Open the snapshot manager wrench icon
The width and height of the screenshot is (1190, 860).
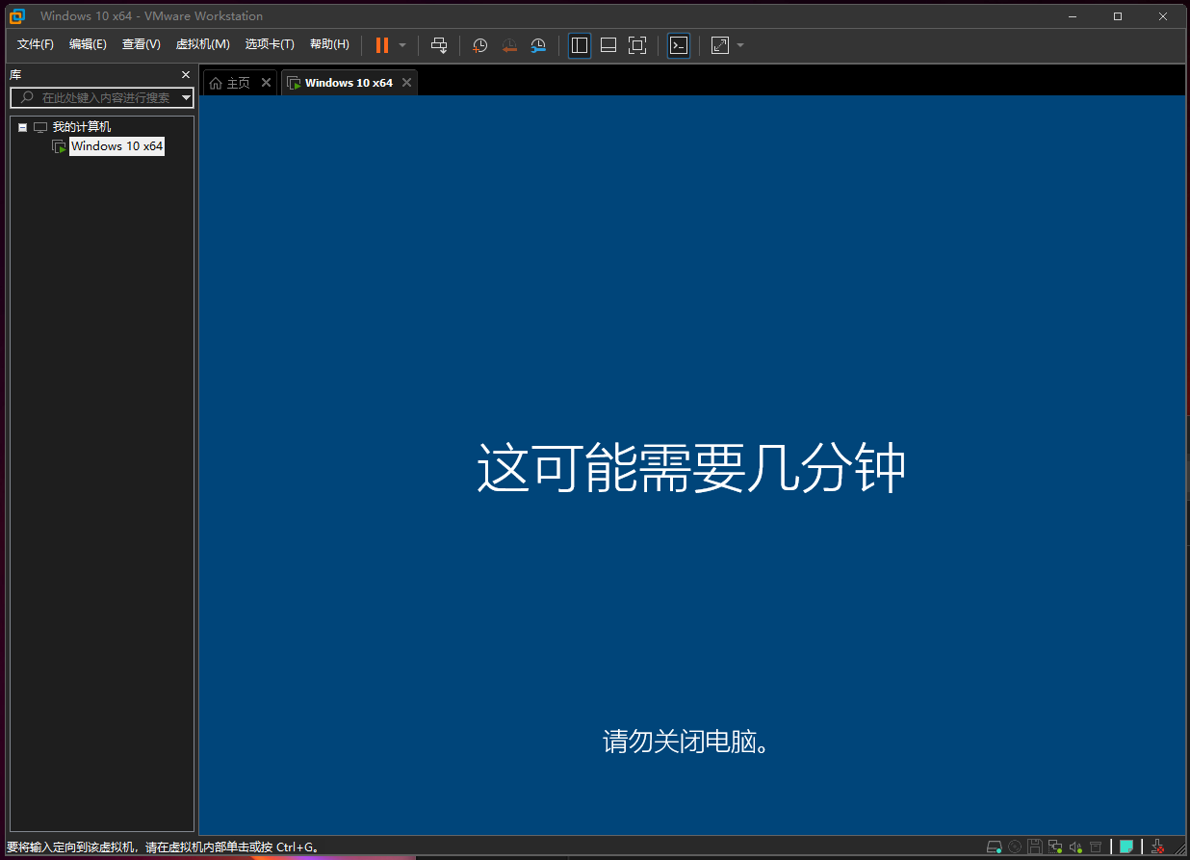[x=538, y=45]
